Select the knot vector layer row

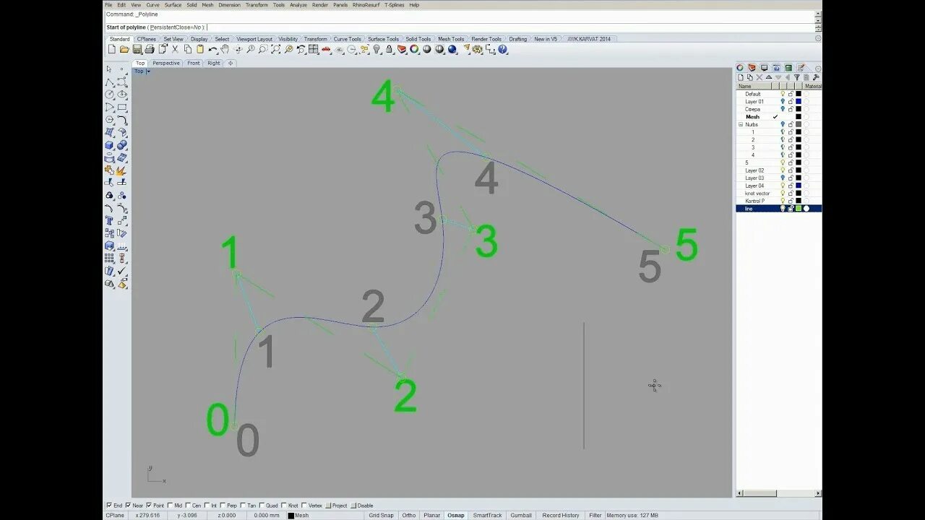pos(779,193)
